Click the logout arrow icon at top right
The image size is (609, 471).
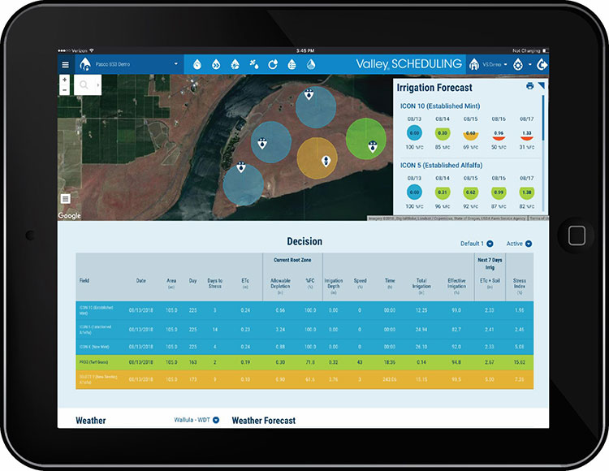[542, 64]
